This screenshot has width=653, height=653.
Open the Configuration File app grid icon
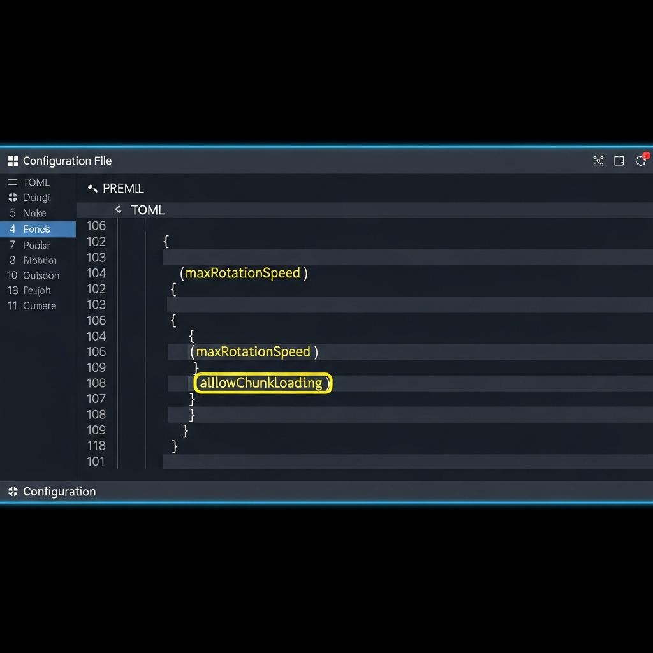tap(13, 161)
